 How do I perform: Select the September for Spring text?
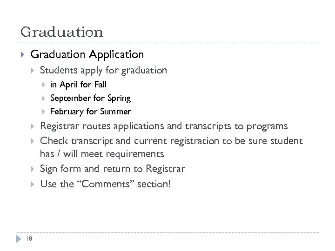(90, 98)
